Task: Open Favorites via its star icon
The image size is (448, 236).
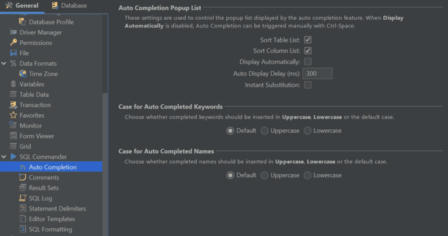Action: (x=13, y=115)
